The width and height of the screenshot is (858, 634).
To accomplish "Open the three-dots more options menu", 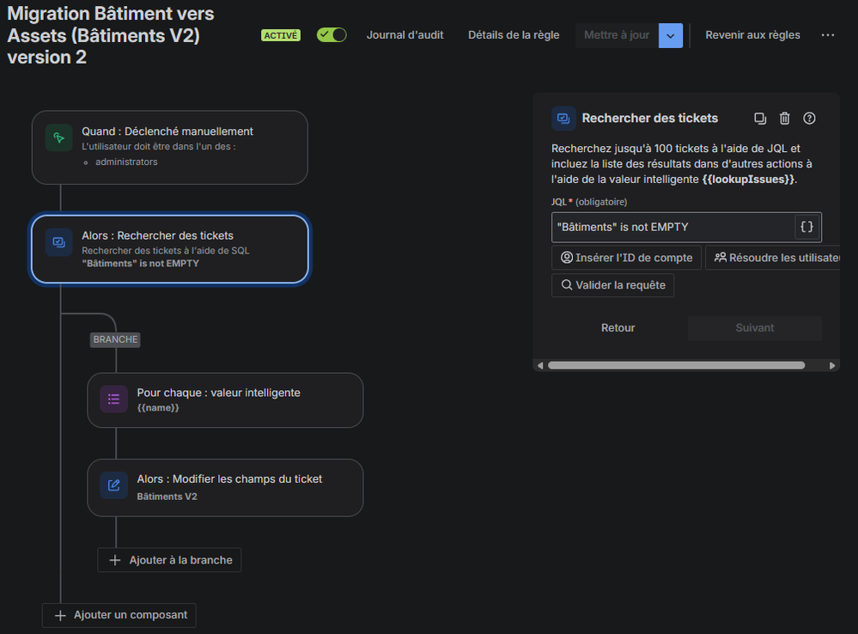I will (828, 35).
